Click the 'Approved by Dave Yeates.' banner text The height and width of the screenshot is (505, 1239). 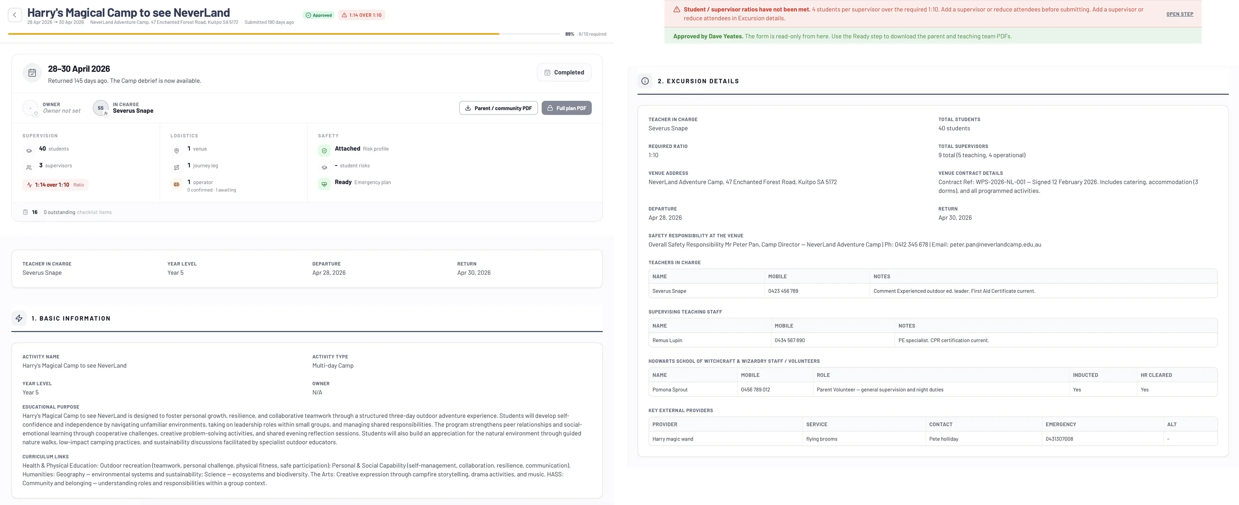(708, 37)
